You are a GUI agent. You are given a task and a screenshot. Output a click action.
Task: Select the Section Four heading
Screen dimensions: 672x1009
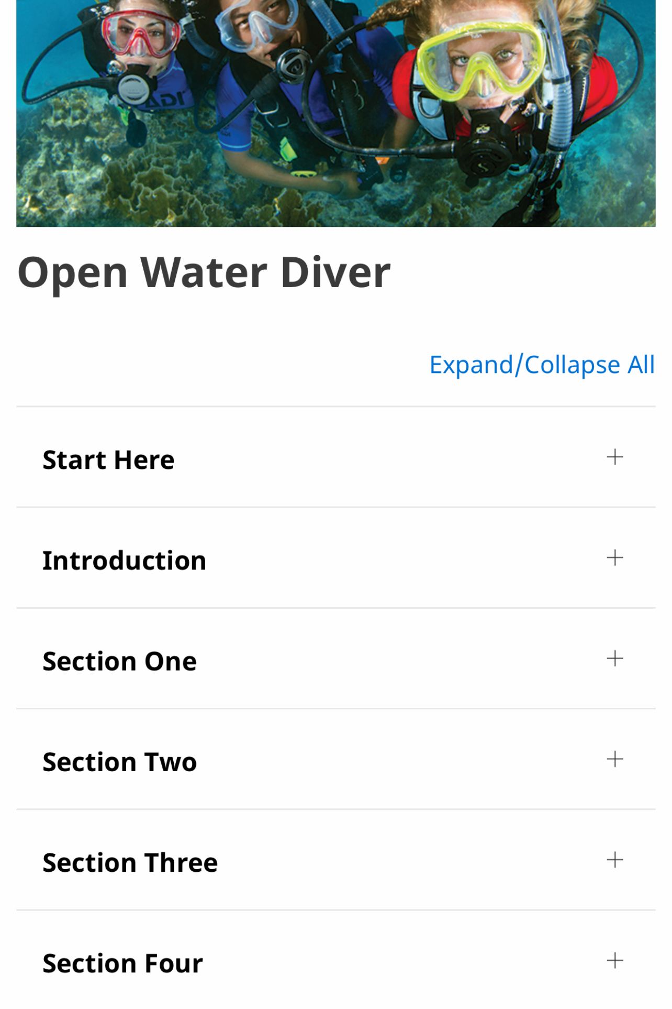click(x=123, y=963)
